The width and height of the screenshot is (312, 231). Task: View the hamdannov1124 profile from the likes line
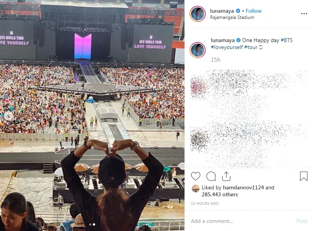pos(243,187)
